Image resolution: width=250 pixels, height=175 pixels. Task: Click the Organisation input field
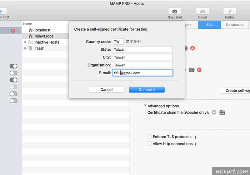click(143, 65)
